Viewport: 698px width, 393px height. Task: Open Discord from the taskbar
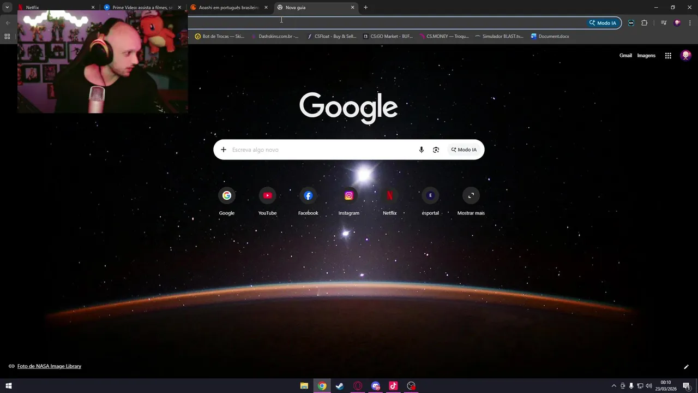(376, 386)
